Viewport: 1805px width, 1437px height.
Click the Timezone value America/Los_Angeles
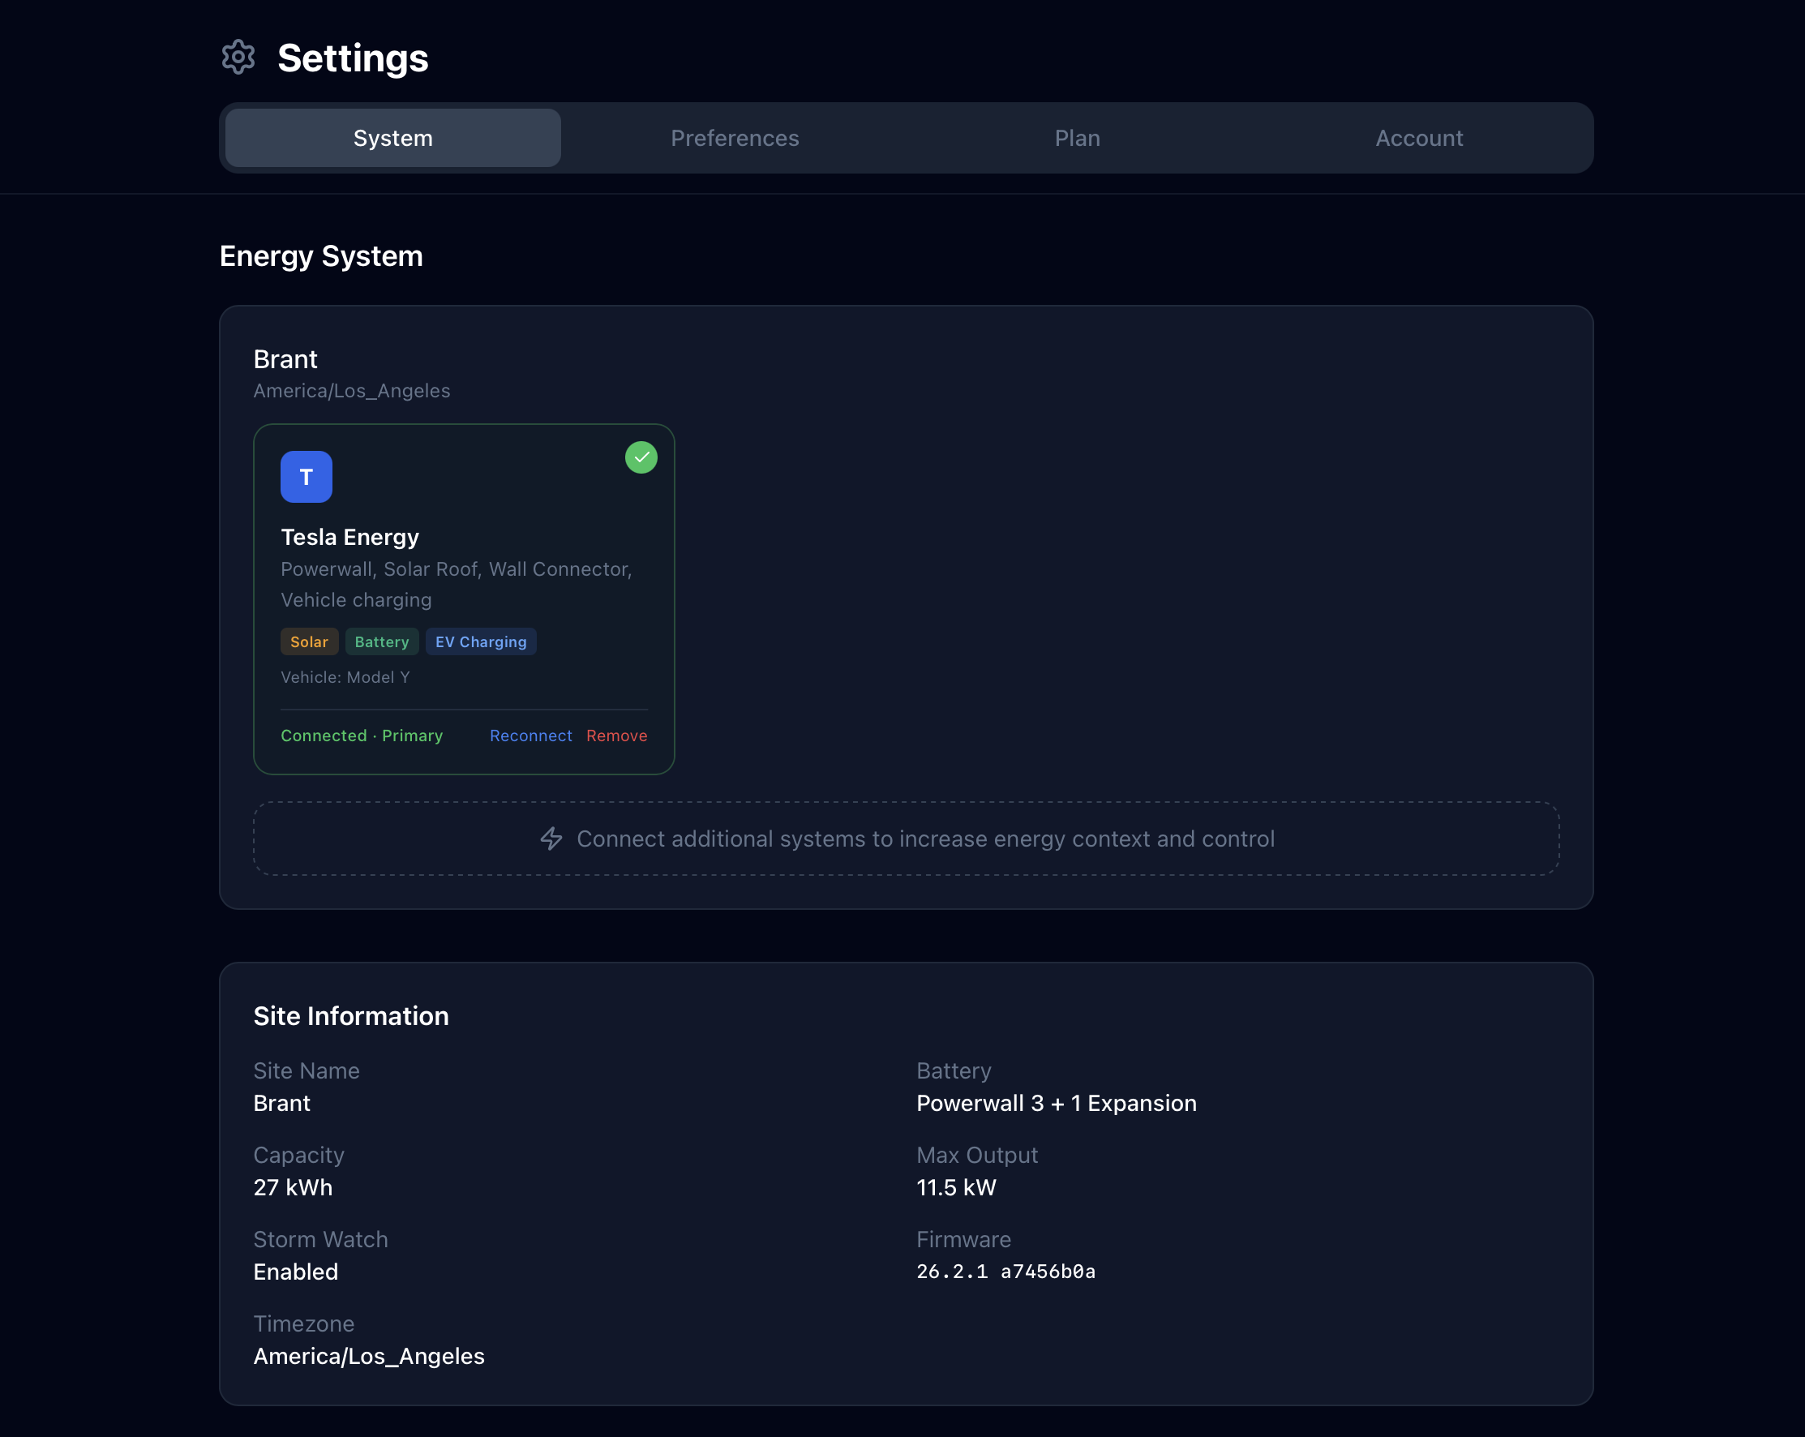click(368, 1356)
